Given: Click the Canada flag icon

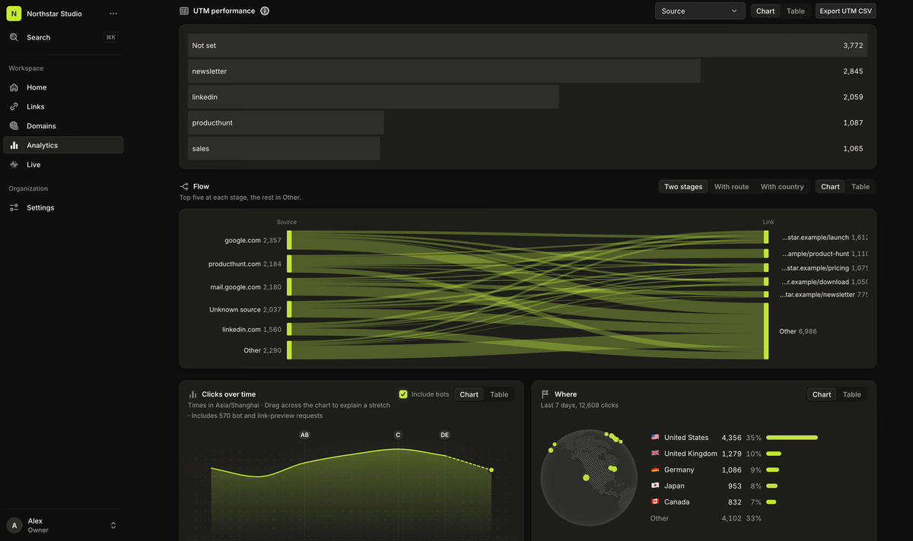Looking at the screenshot, I should coord(655,502).
